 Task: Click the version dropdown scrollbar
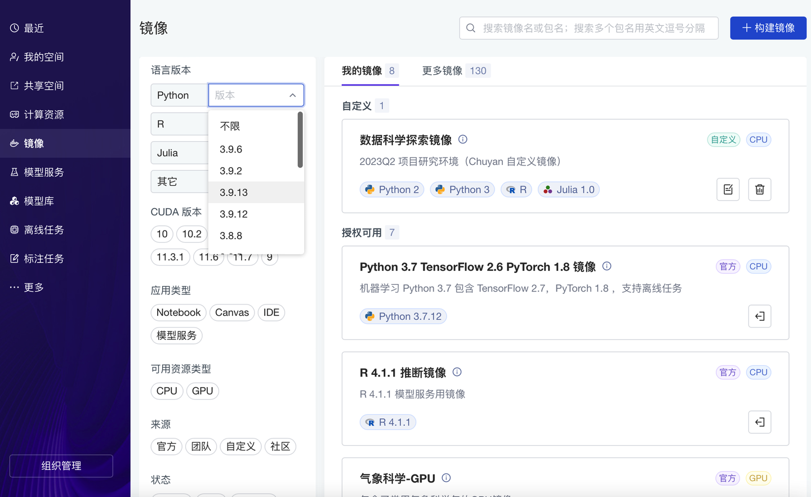coord(300,140)
